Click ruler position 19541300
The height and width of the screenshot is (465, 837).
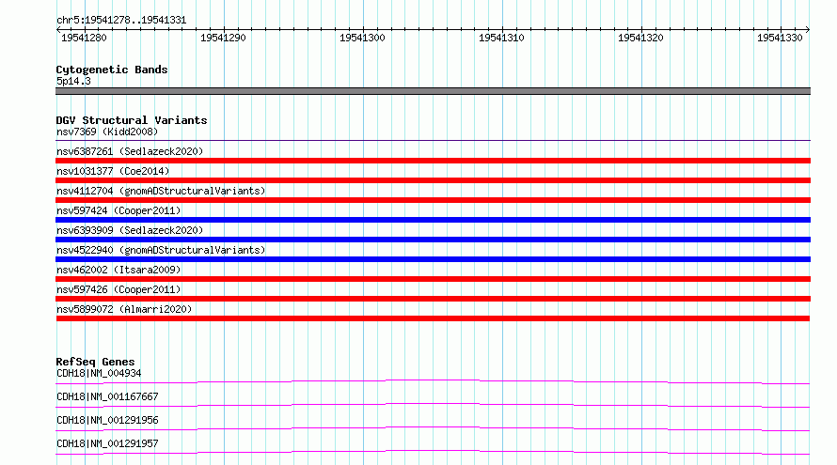click(x=362, y=38)
